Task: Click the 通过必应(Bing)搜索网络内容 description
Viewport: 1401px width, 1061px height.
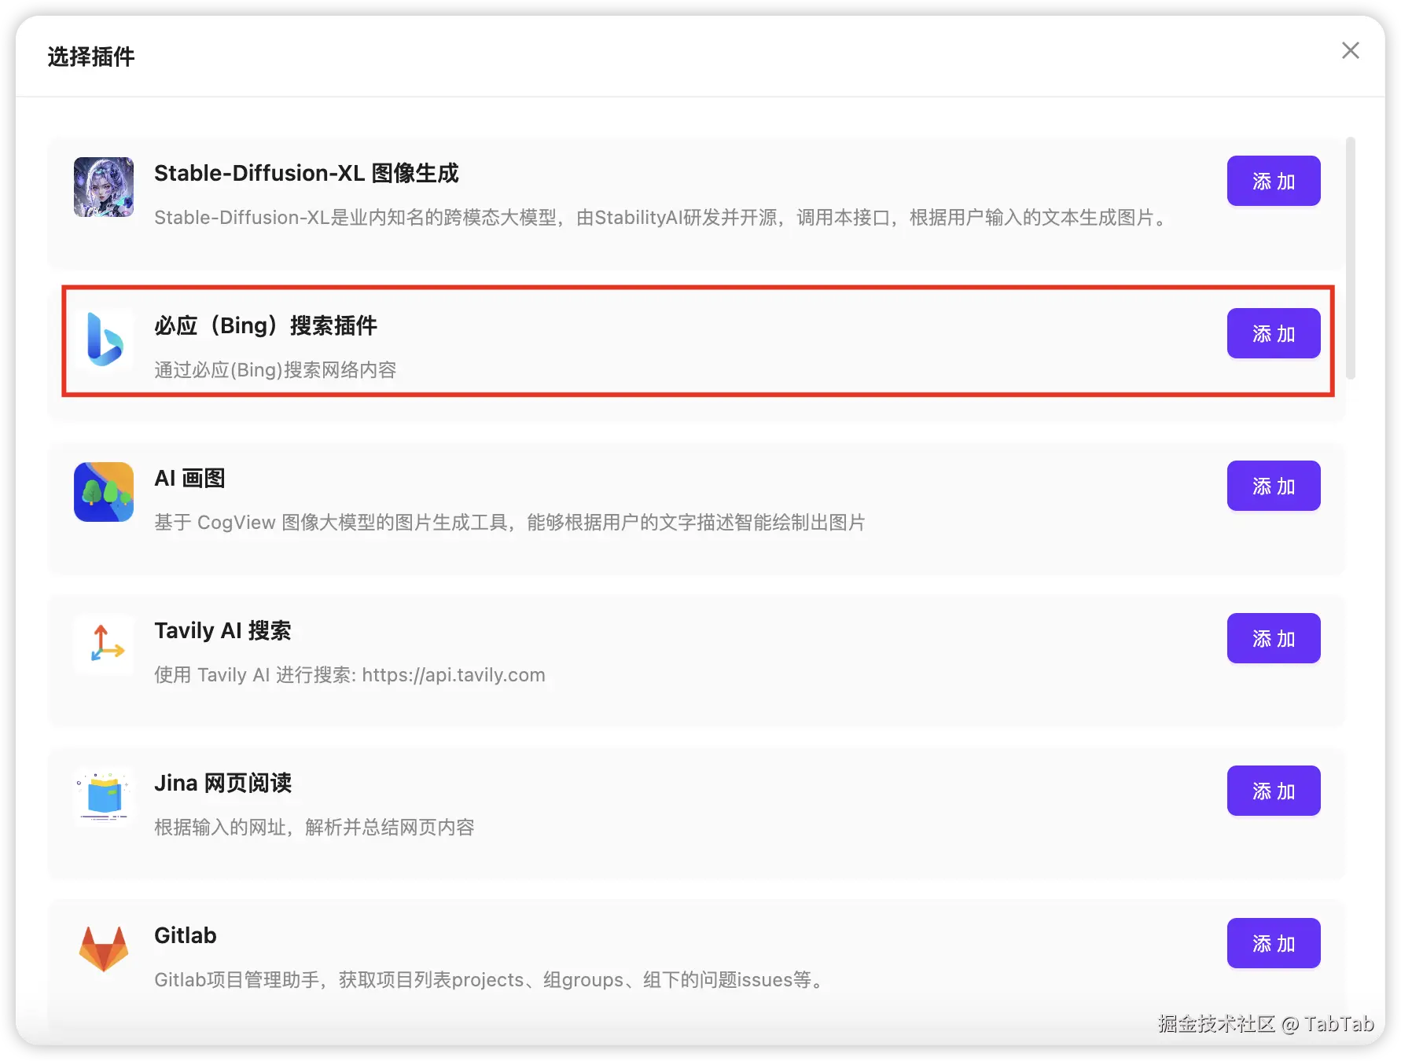Action: (275, 369)
